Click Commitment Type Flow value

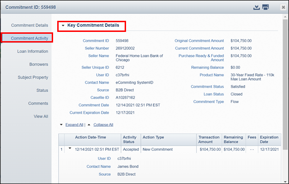point(235,102)
